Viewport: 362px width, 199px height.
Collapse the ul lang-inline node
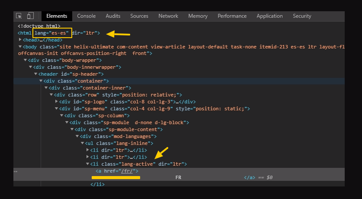82,143
